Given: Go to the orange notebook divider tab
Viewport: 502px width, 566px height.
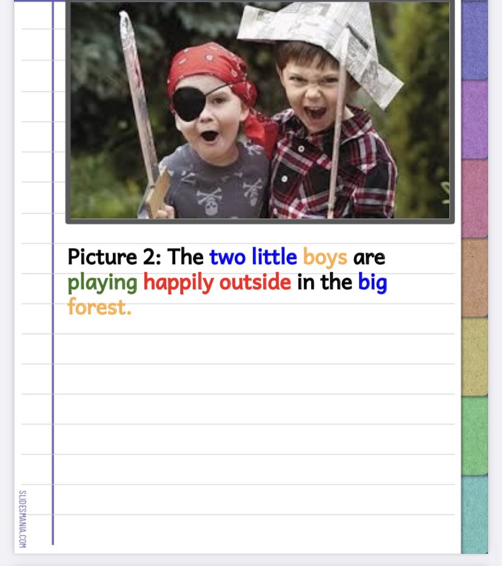Looking at the screenshot, I should tap(475, 278).
